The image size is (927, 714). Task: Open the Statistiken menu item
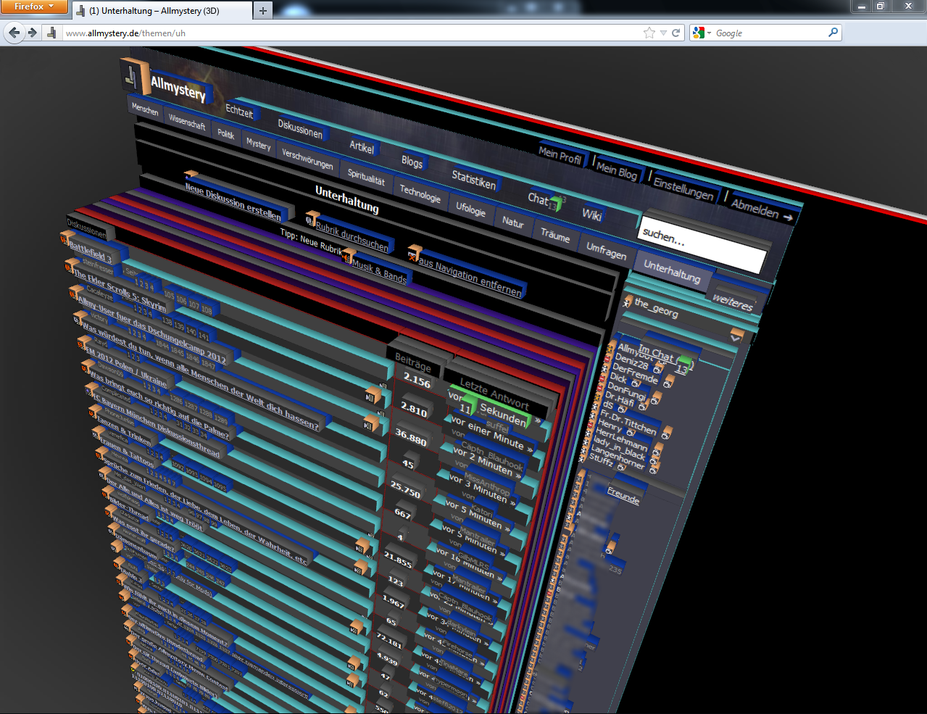[x=474, y=178]
